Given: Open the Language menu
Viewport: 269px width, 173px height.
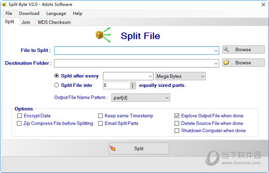Looking at the screenshot, I should coord(56,13).
